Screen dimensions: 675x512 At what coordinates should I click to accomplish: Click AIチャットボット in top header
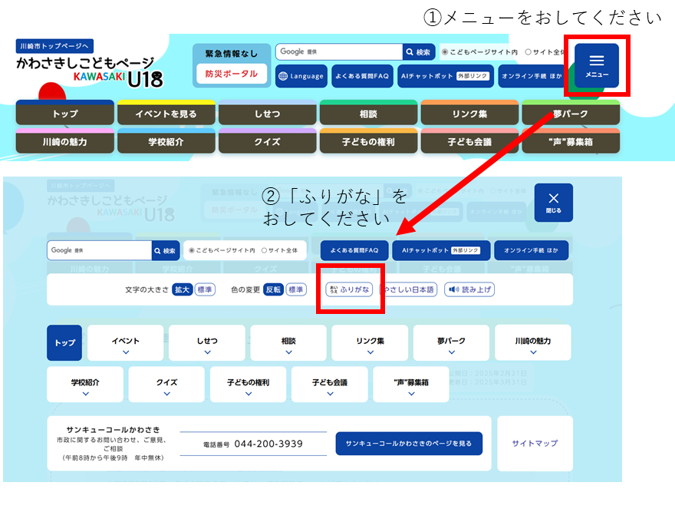coord(445,76)
